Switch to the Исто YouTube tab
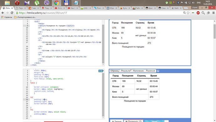This screenshot has height=122, width=216. [x=59, y=8]
